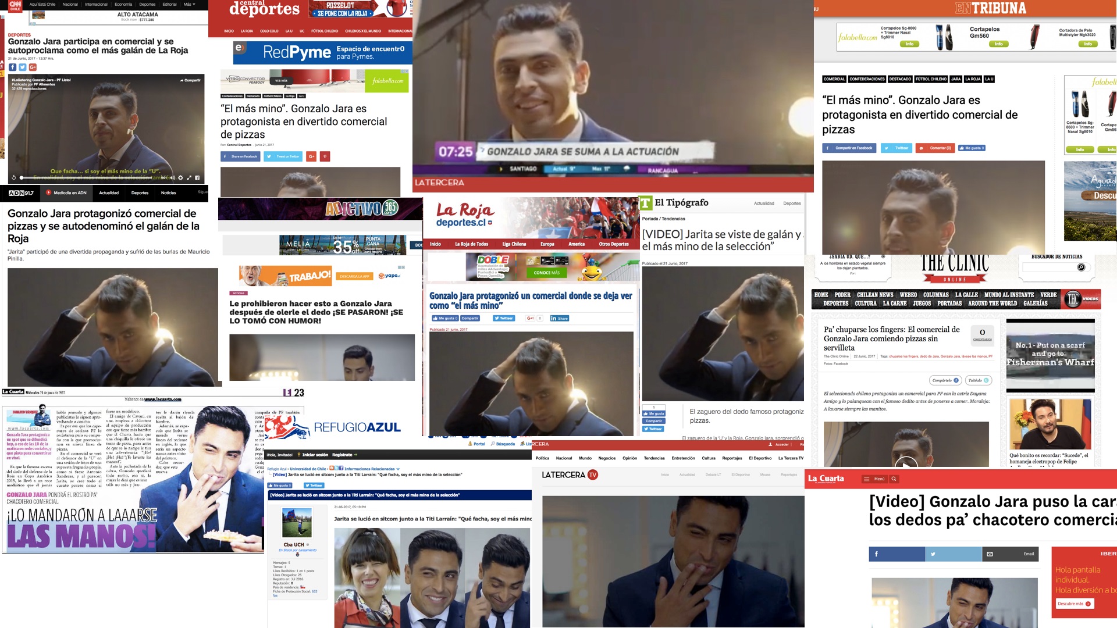Click Google Plus icon under CNN headline

[33, 67]
